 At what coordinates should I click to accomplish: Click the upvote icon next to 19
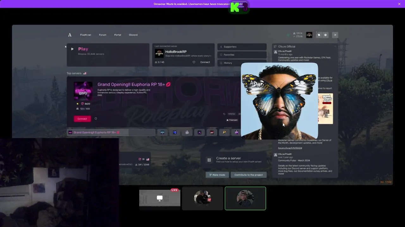point(140,159)
